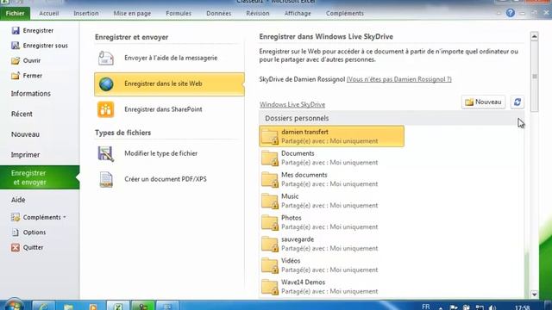Select the Mes documents folder icon
Image resolution: width=552 pixels, height=310 pixels.
270,179
